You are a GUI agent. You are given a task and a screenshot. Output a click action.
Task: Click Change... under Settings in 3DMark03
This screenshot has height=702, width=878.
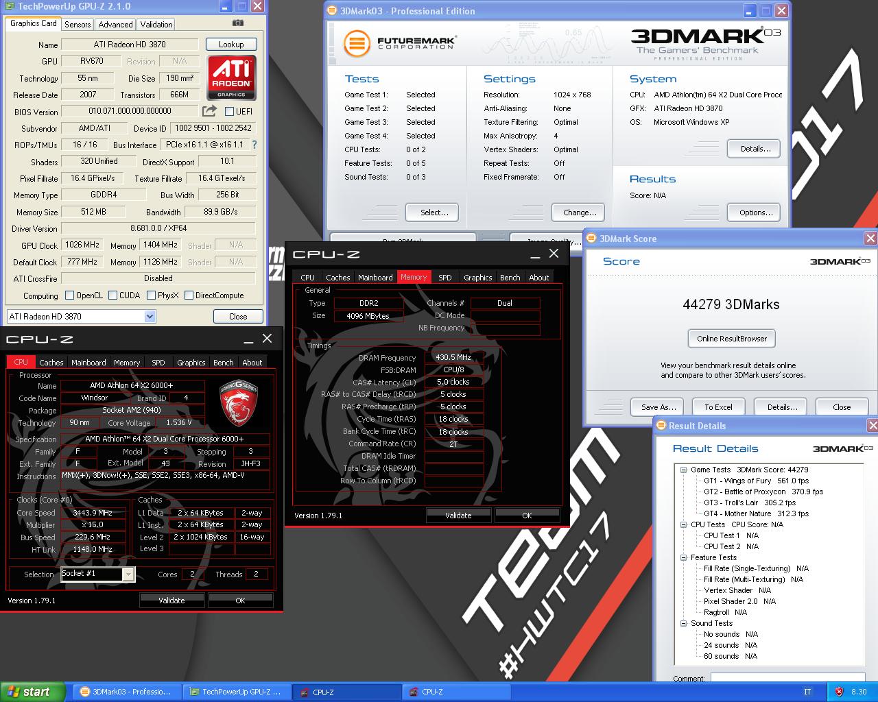pyautogui.click(x=580, y=213)
